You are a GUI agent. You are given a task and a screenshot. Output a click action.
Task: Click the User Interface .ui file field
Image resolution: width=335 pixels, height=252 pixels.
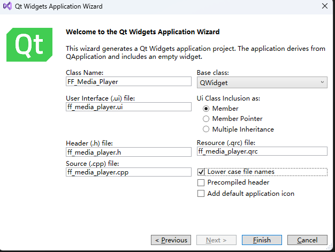128,107
